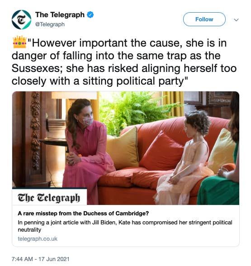Expand the tweet options chevron
The height and width of the screenshot is (266, 251).
236,20
